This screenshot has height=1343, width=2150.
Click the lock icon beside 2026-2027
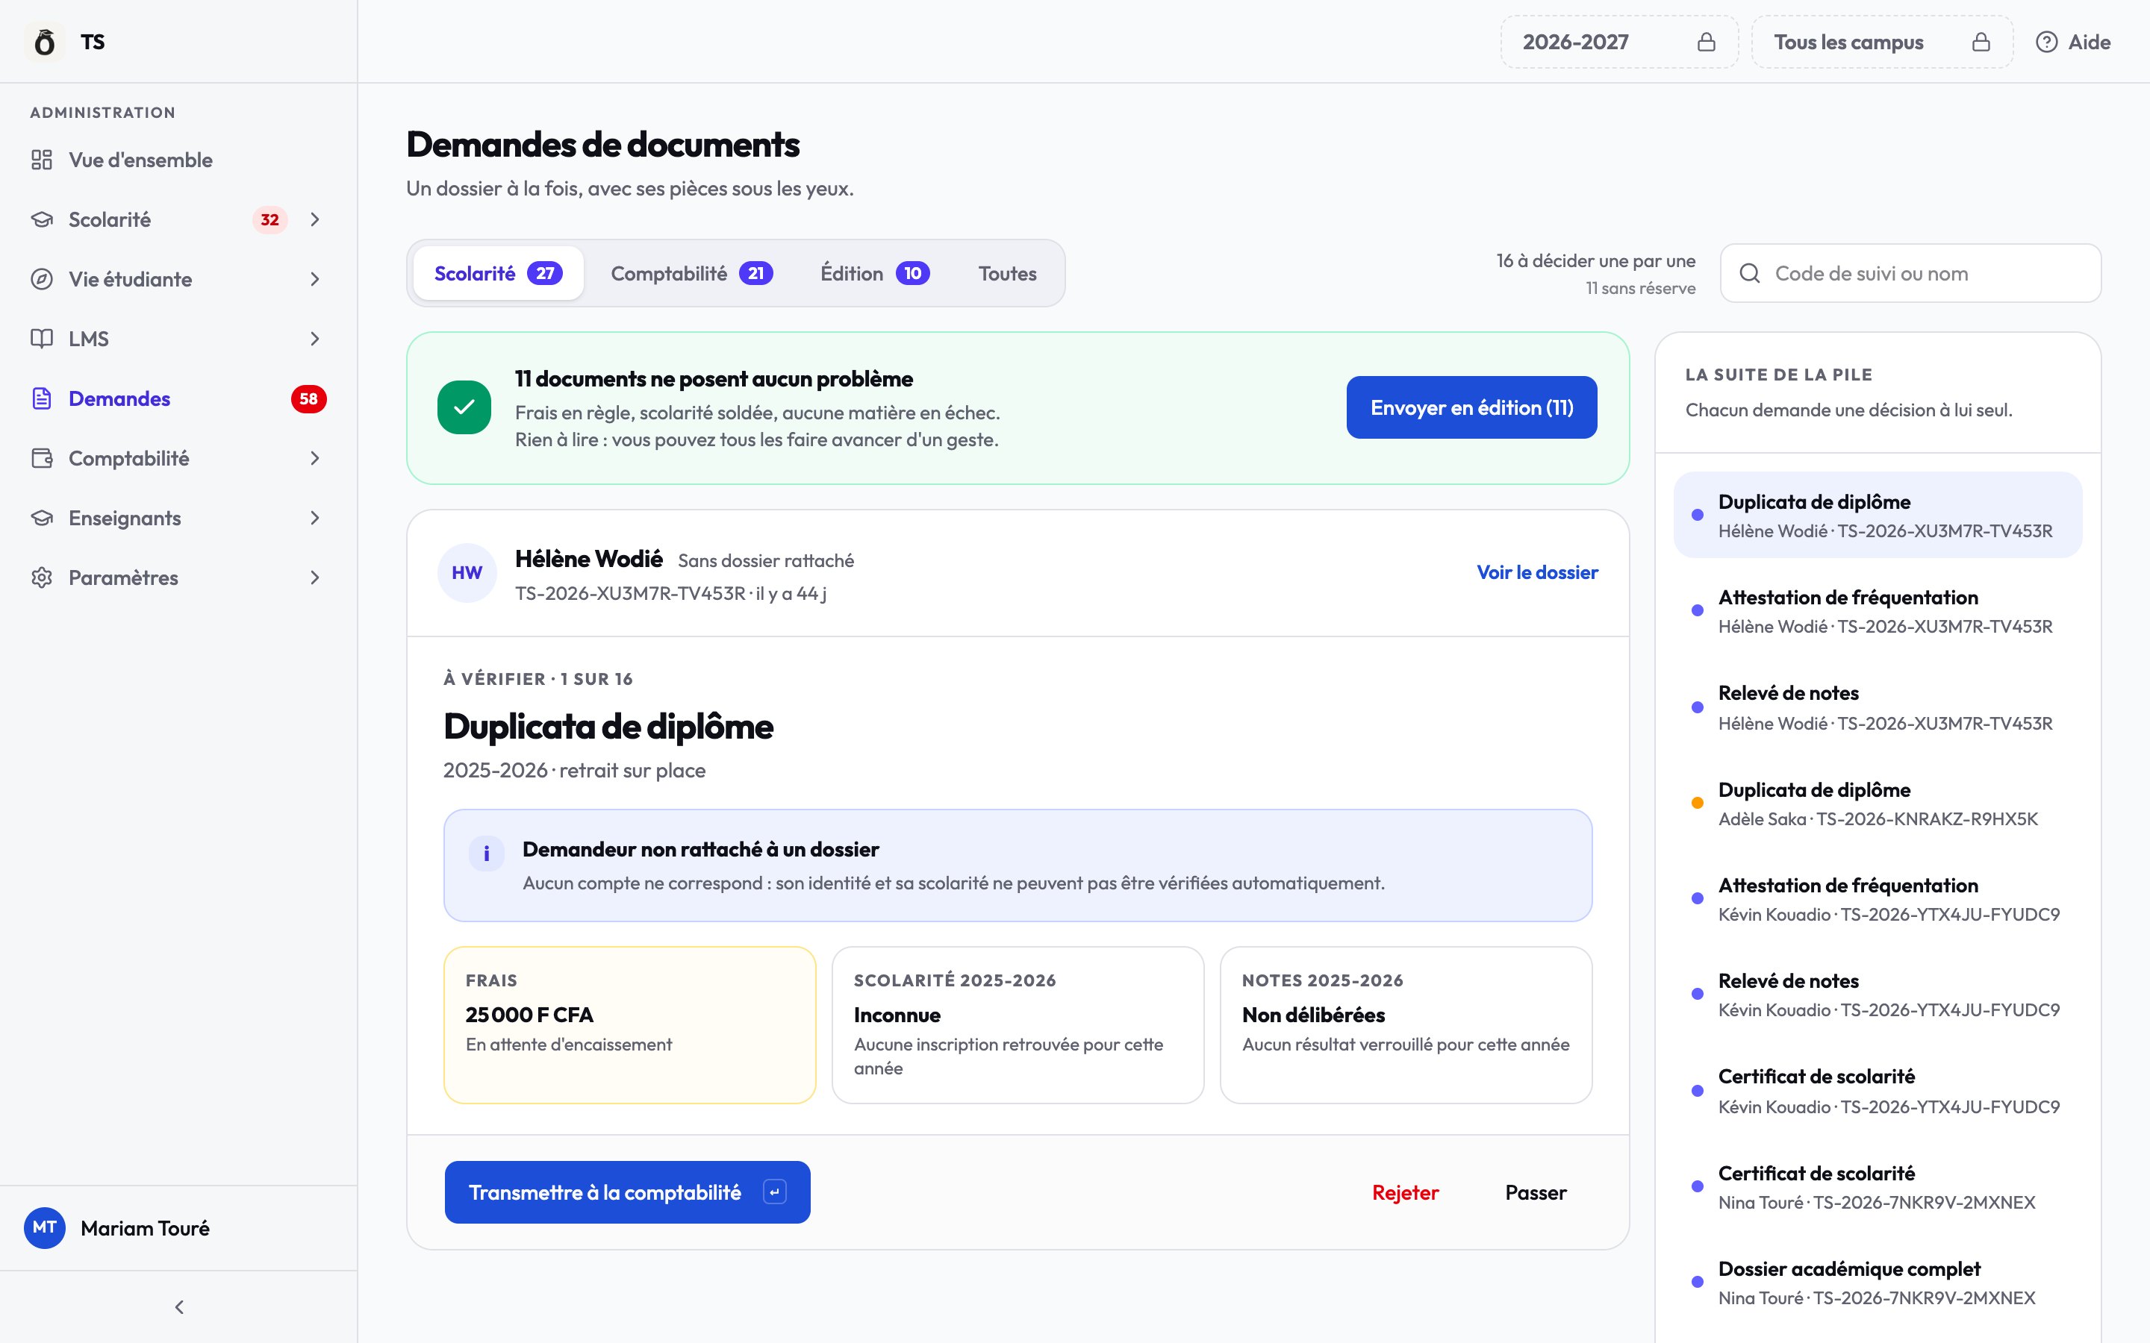(x=1706, y=42)
